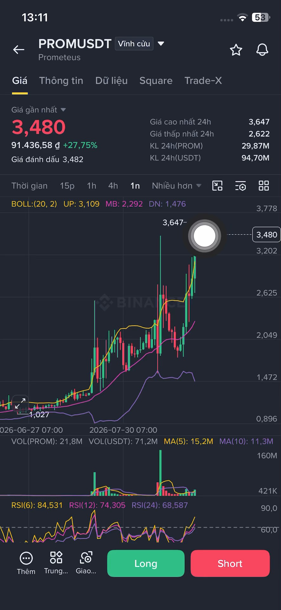Tap the battery indicator in status bar
The width and height of the screenshot is (281, 610).
pyautogui.click(x=261, y=17)
